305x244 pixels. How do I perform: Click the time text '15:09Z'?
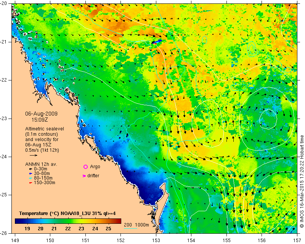coord(40,120)
